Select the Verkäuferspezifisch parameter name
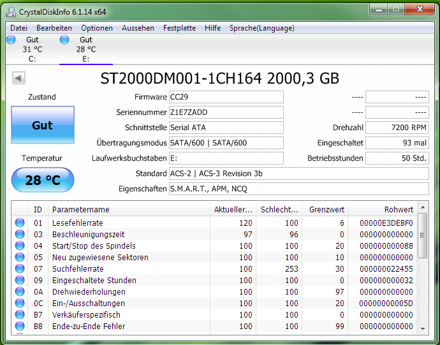Image resolution: width=440 pixels, height=345 pixels. 87,315
